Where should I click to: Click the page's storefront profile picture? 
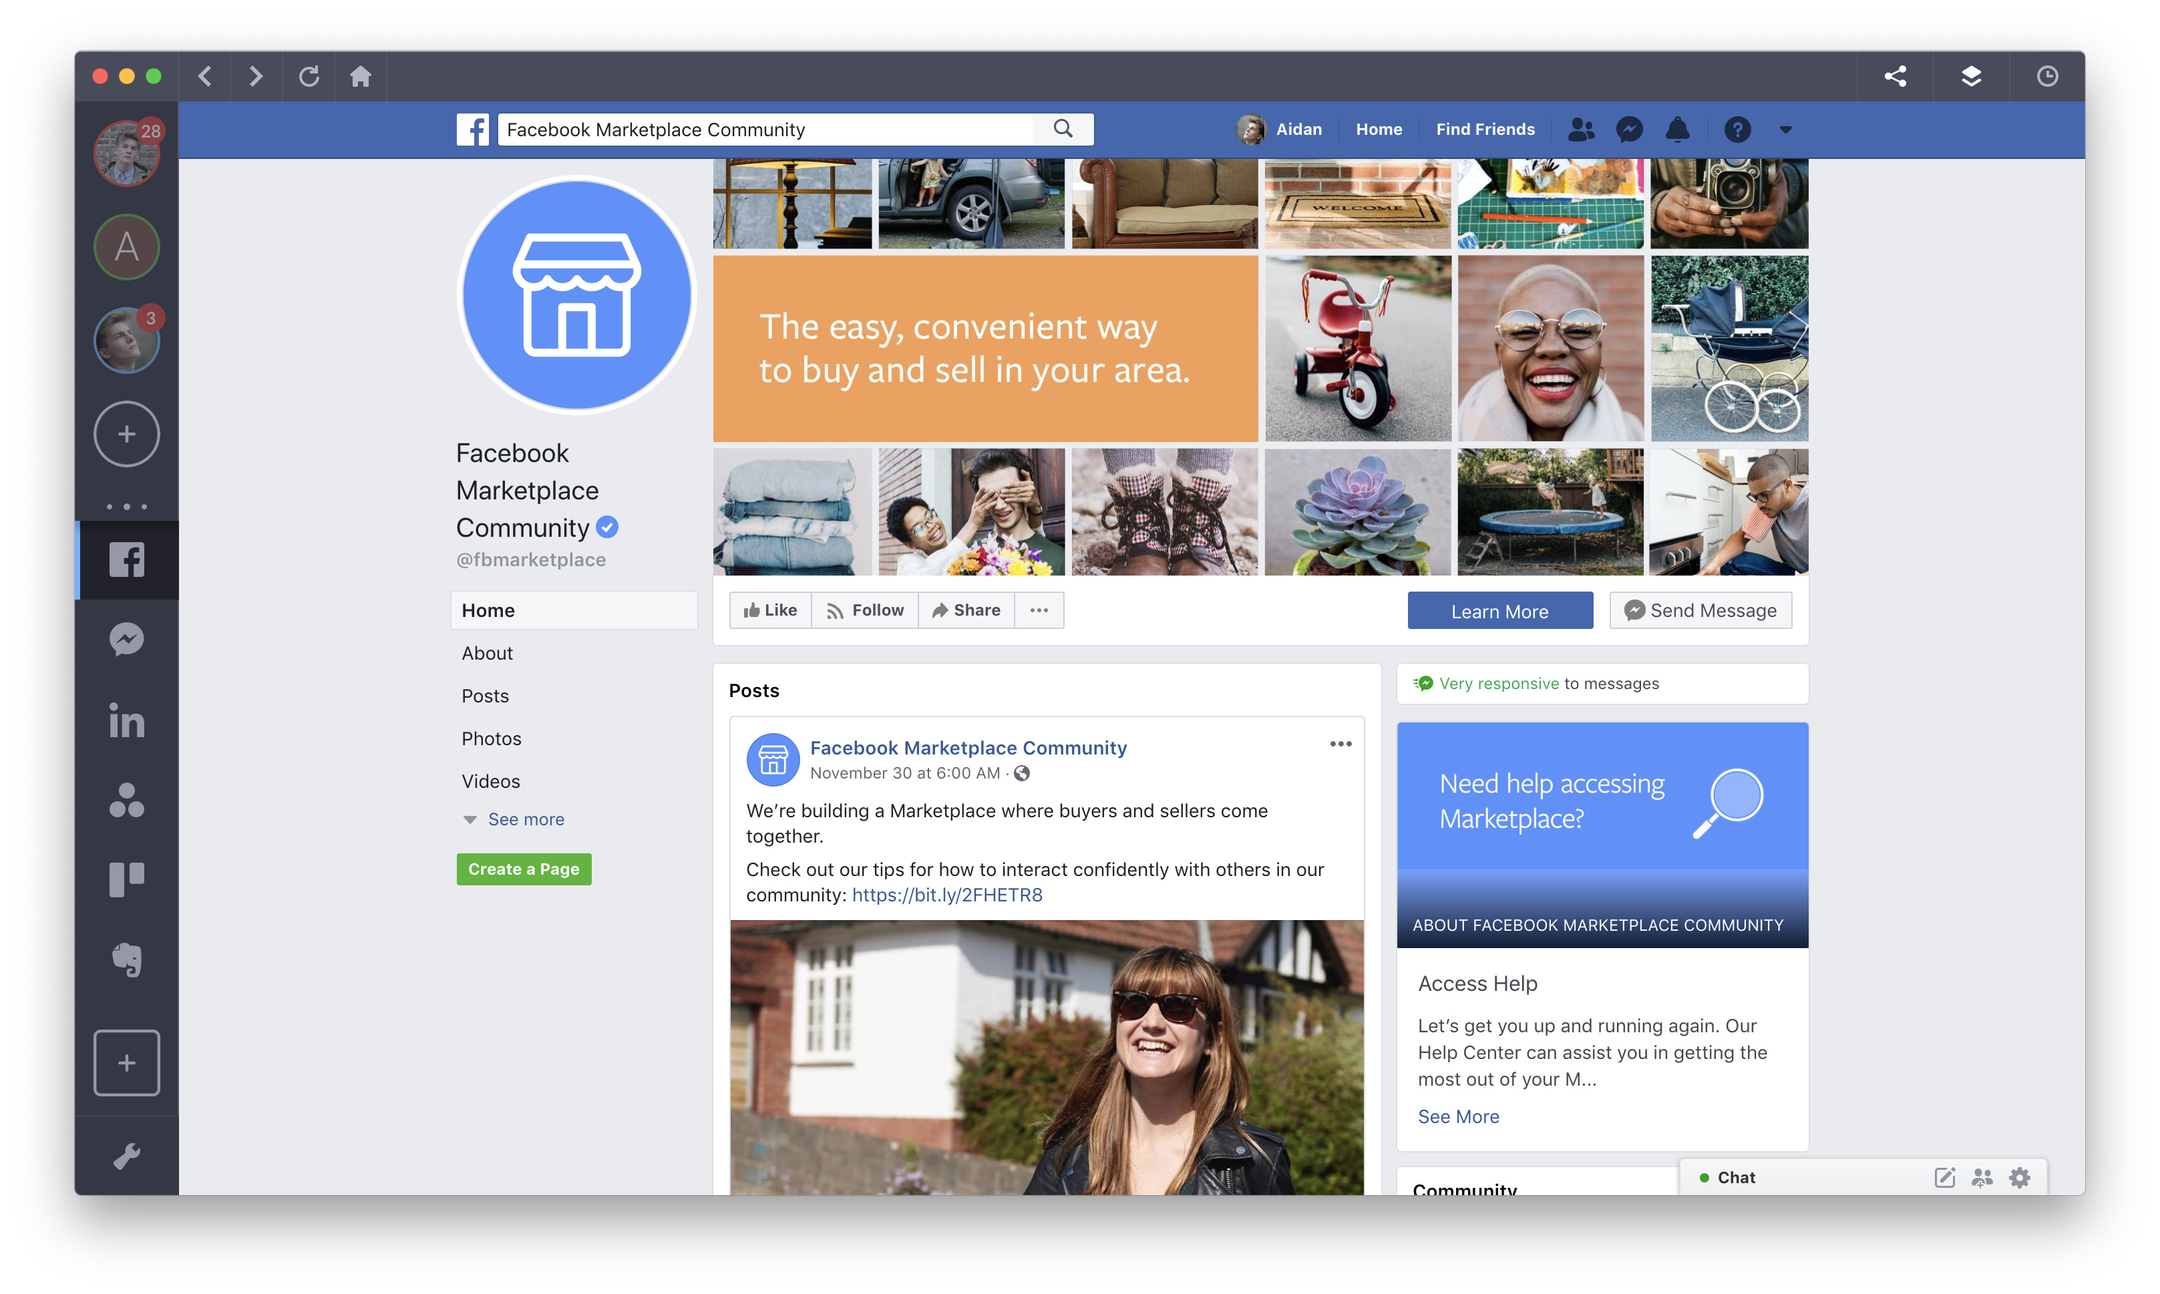tap(576, 294)
